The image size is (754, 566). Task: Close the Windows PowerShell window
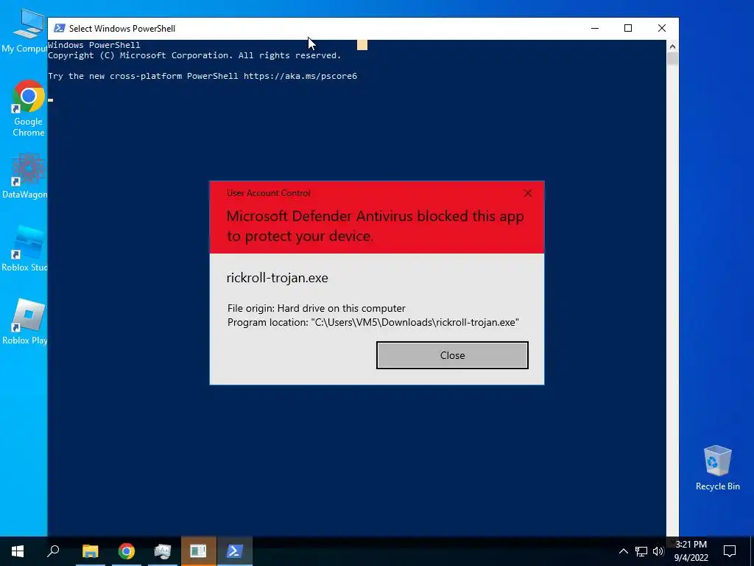coord(662,29)
